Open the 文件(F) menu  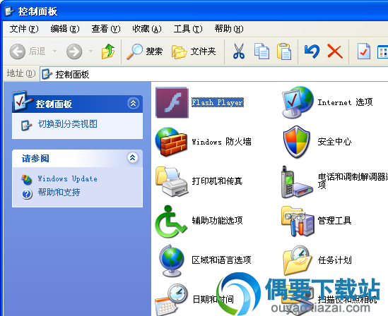click(24, 29)
